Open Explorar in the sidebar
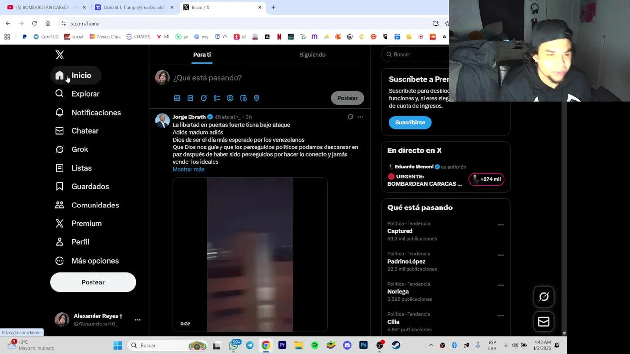The height and width of the screenshot is (354, 630). tap(77, 94)
